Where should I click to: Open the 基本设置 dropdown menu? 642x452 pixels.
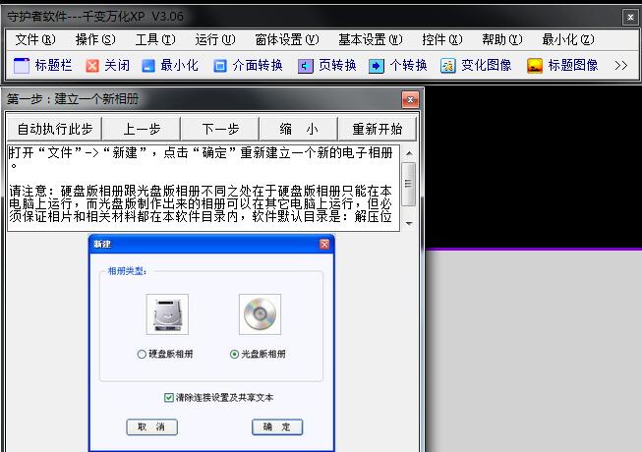(370, 39)
